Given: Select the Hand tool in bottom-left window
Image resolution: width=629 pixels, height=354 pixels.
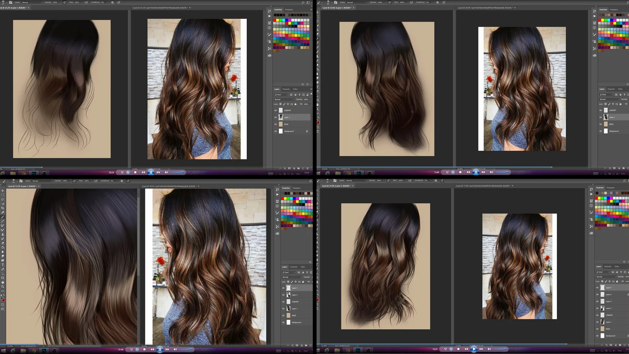Looking at the screenshot, I should point(2,282).
